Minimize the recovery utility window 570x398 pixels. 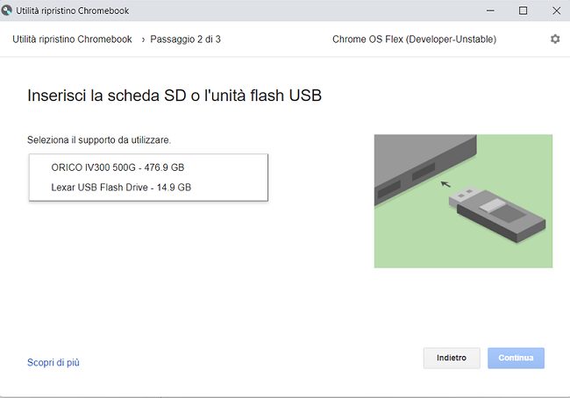[490, 11]
